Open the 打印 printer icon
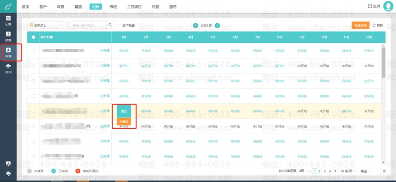 point(8,68)
